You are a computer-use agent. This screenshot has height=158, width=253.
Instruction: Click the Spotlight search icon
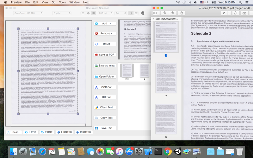tap(240, 2)
